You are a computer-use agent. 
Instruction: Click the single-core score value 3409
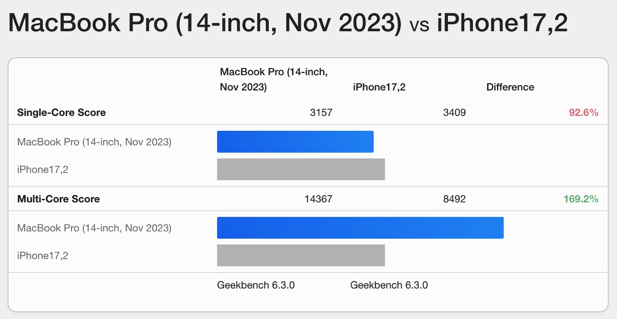point(454,112)
